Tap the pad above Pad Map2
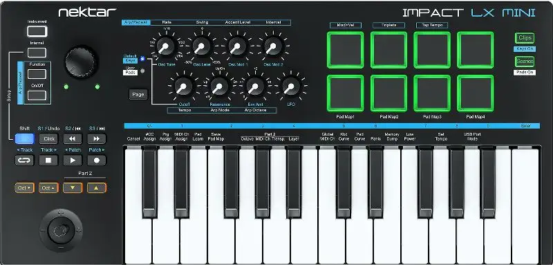 tap(388, 93)
